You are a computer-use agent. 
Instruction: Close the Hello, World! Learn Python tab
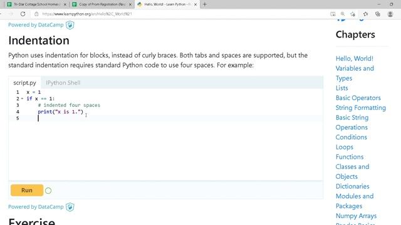pos(195,4)
